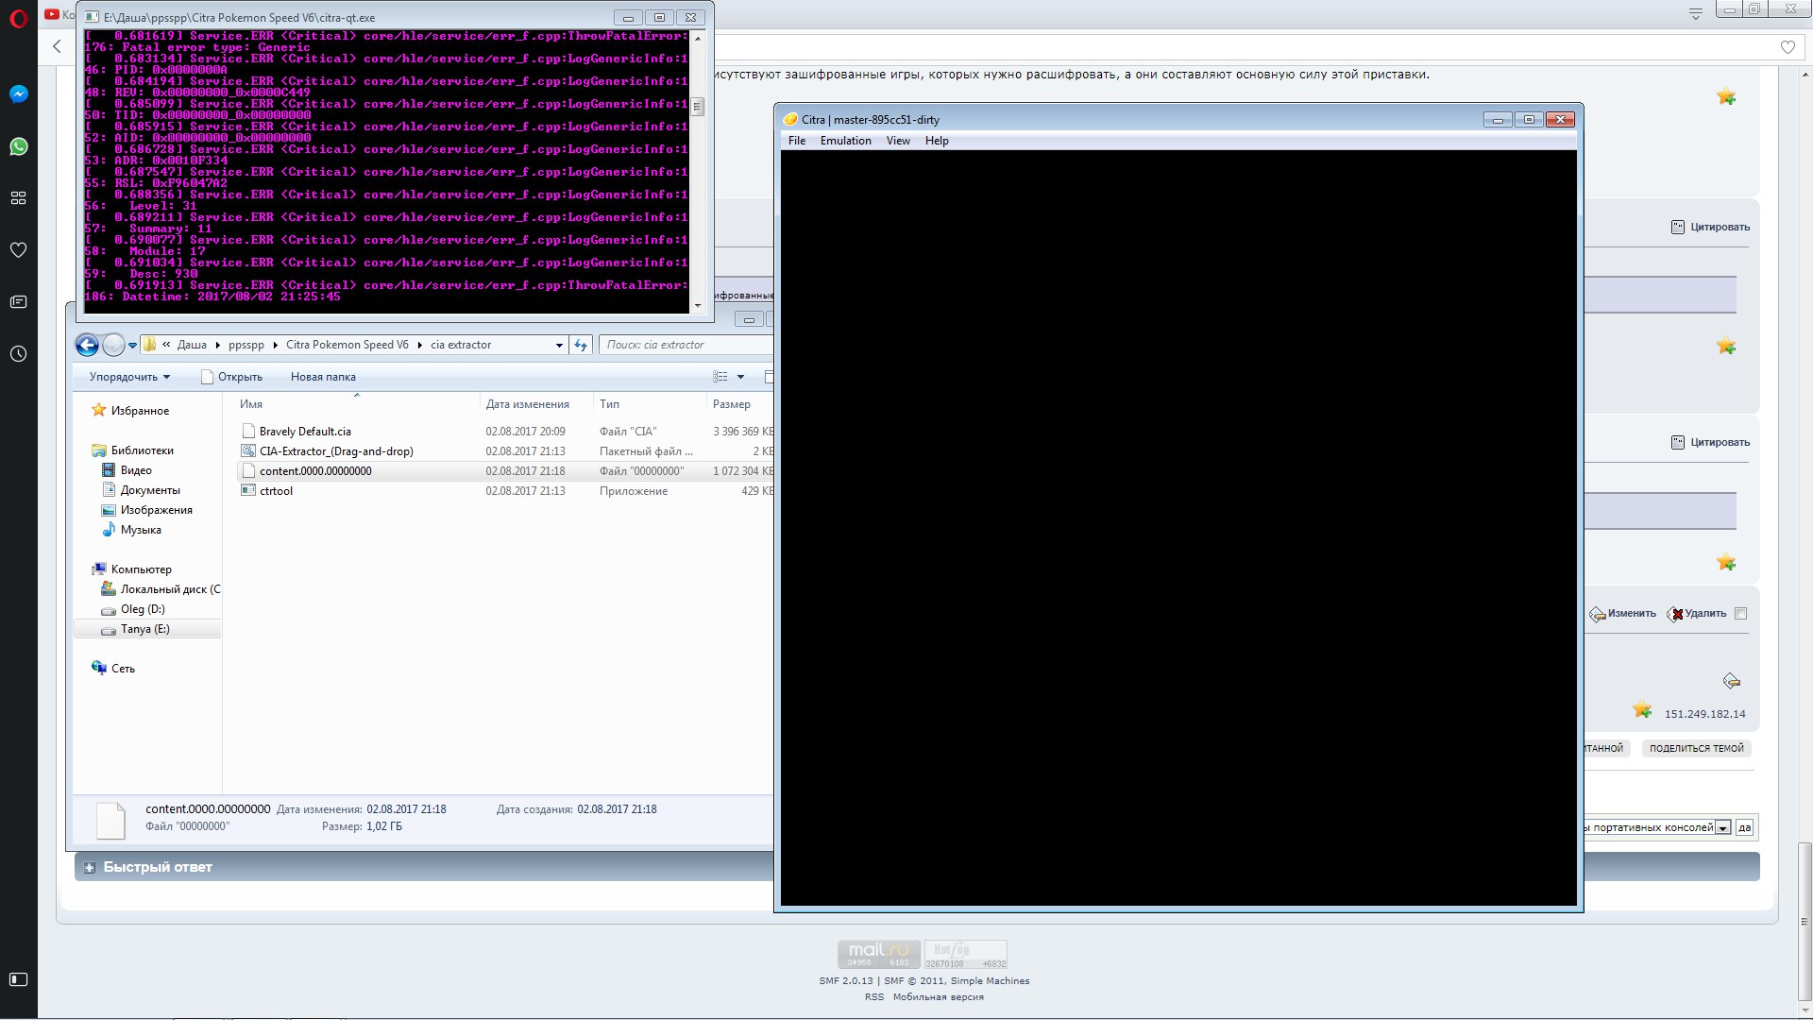The height and width of the screenshot is (1020, 1813).
Task: Click Explorer back navigation button
Action: click(87, 346)
